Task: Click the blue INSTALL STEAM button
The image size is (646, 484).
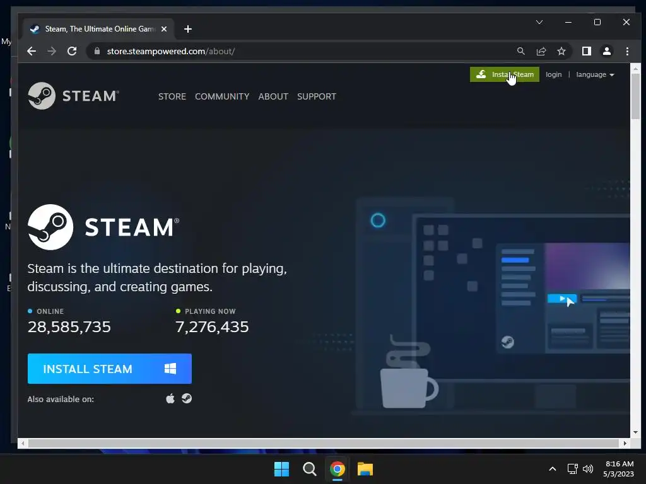Action: tap(110, 369)
